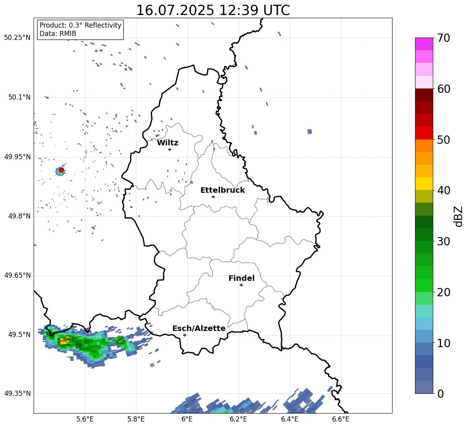Click the dBZ colorbar axis label

(458, 216)
